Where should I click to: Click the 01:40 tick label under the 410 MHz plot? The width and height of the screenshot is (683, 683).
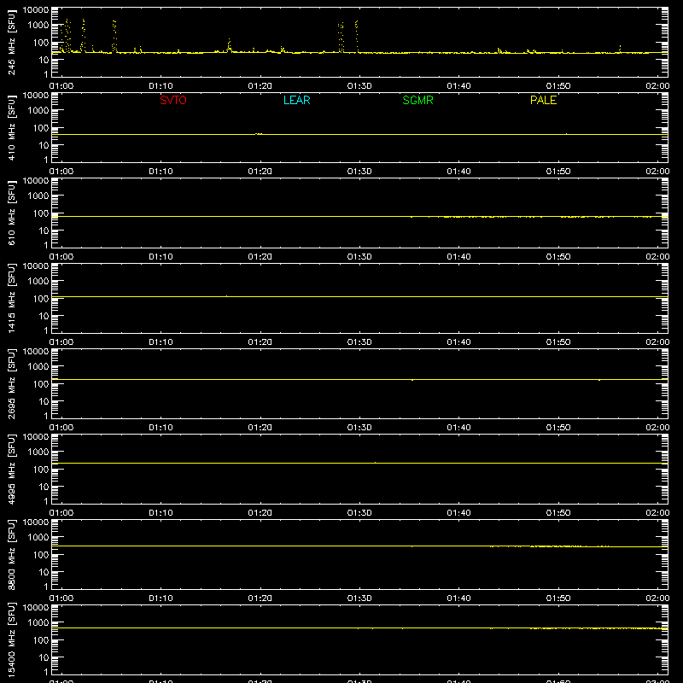tap(458, 172)
